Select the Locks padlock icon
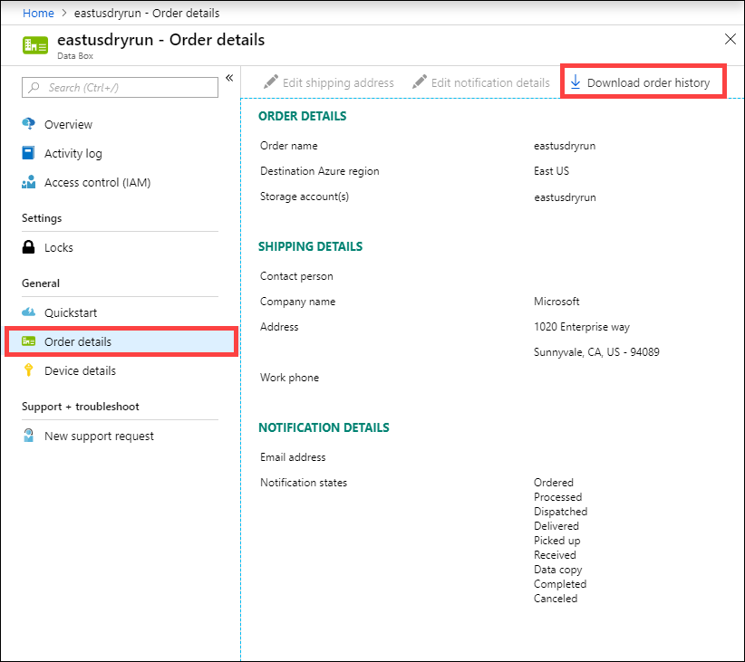This screenshot has width=745, height=662. (x=29, y=247)
